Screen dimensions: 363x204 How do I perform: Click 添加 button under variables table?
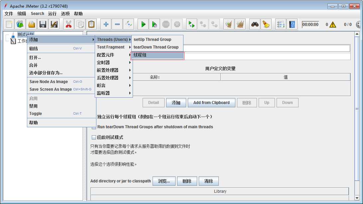[176, 103]
